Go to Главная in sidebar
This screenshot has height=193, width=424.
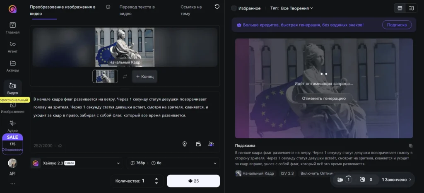tap(12, 28)
